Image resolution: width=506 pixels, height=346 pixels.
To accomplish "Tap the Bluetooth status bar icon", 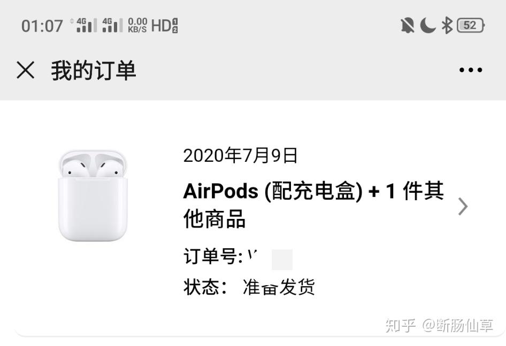I will click(447, 26).
